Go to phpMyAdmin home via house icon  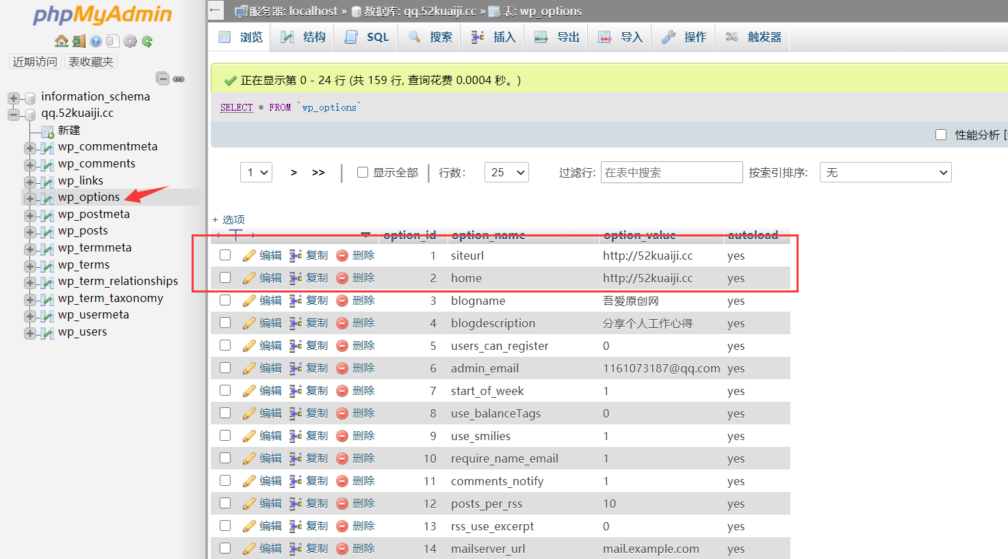62,41
